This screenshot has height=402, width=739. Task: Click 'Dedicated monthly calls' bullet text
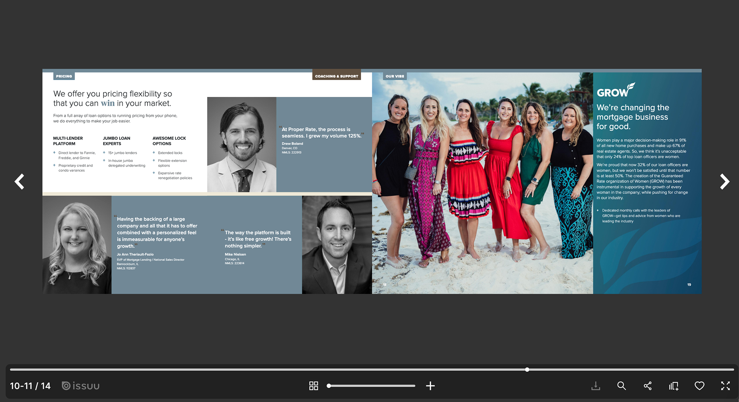point(641,216)
